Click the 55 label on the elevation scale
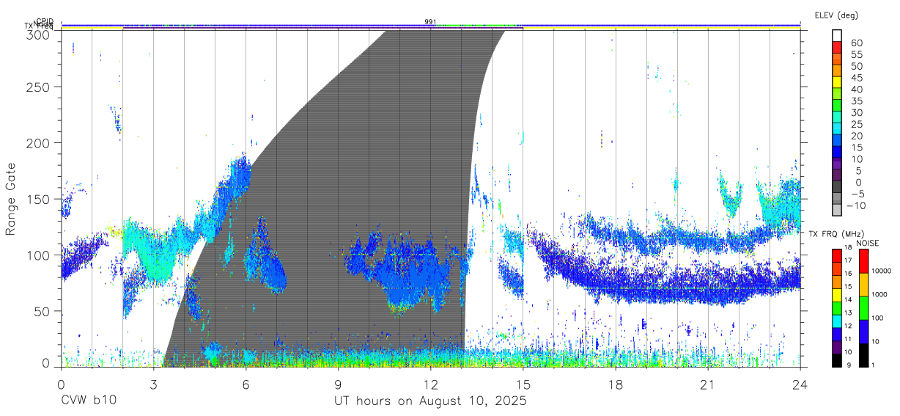Screen dimensions: 900x416 coord(857,54)
